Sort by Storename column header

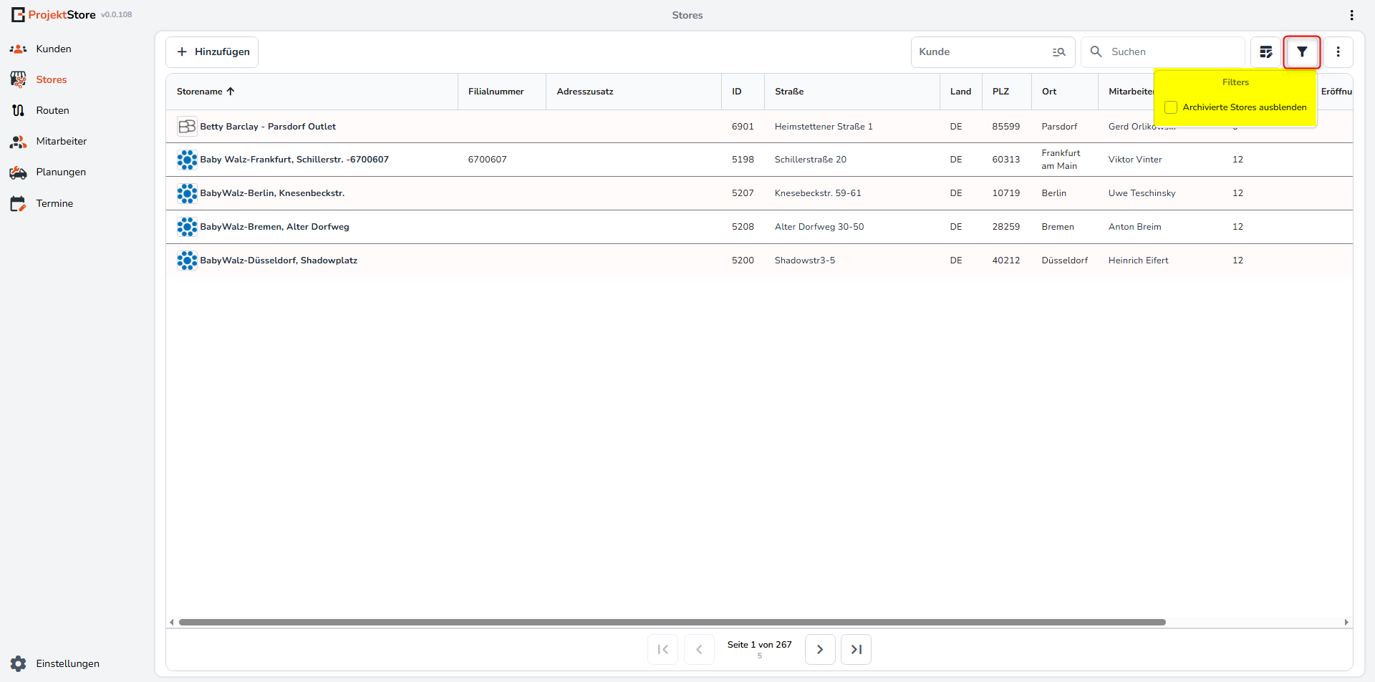point(200,92)
